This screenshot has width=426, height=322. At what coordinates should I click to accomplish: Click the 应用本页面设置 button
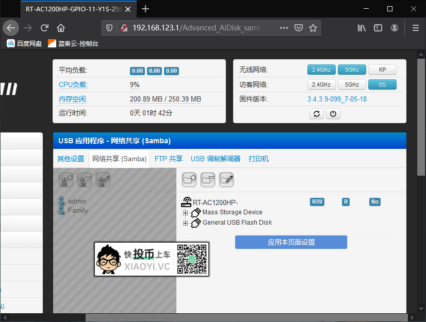click(x=291, y=242)
